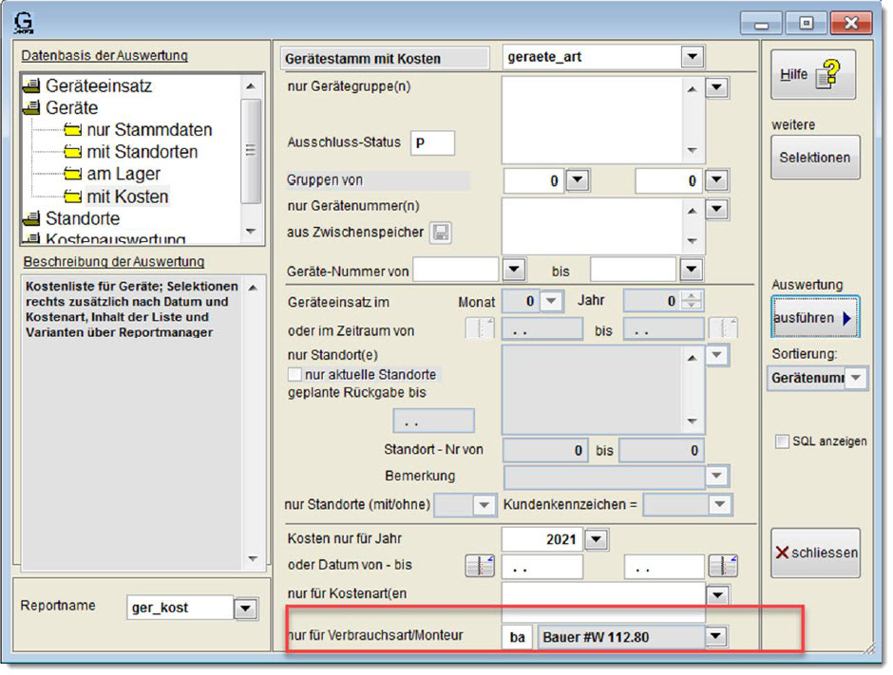
Task: Tick the 'nur aktuelle Standorte' checkbox
Action: (294, 375)
